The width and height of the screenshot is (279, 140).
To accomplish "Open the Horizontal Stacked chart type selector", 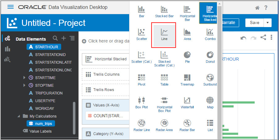I will pos(106,59).
